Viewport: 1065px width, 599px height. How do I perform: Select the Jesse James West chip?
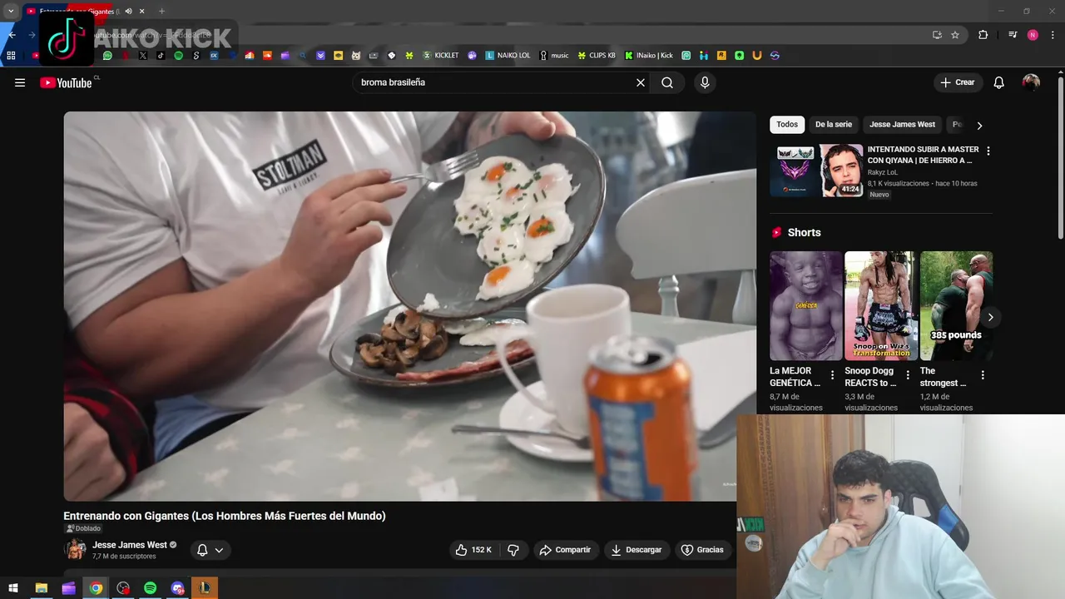point(902,125)
